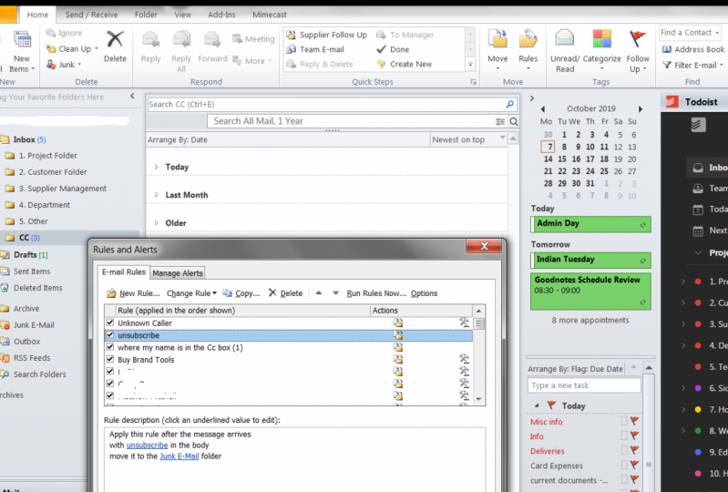Edit the unsubscribe underlined value

(147, 445)
